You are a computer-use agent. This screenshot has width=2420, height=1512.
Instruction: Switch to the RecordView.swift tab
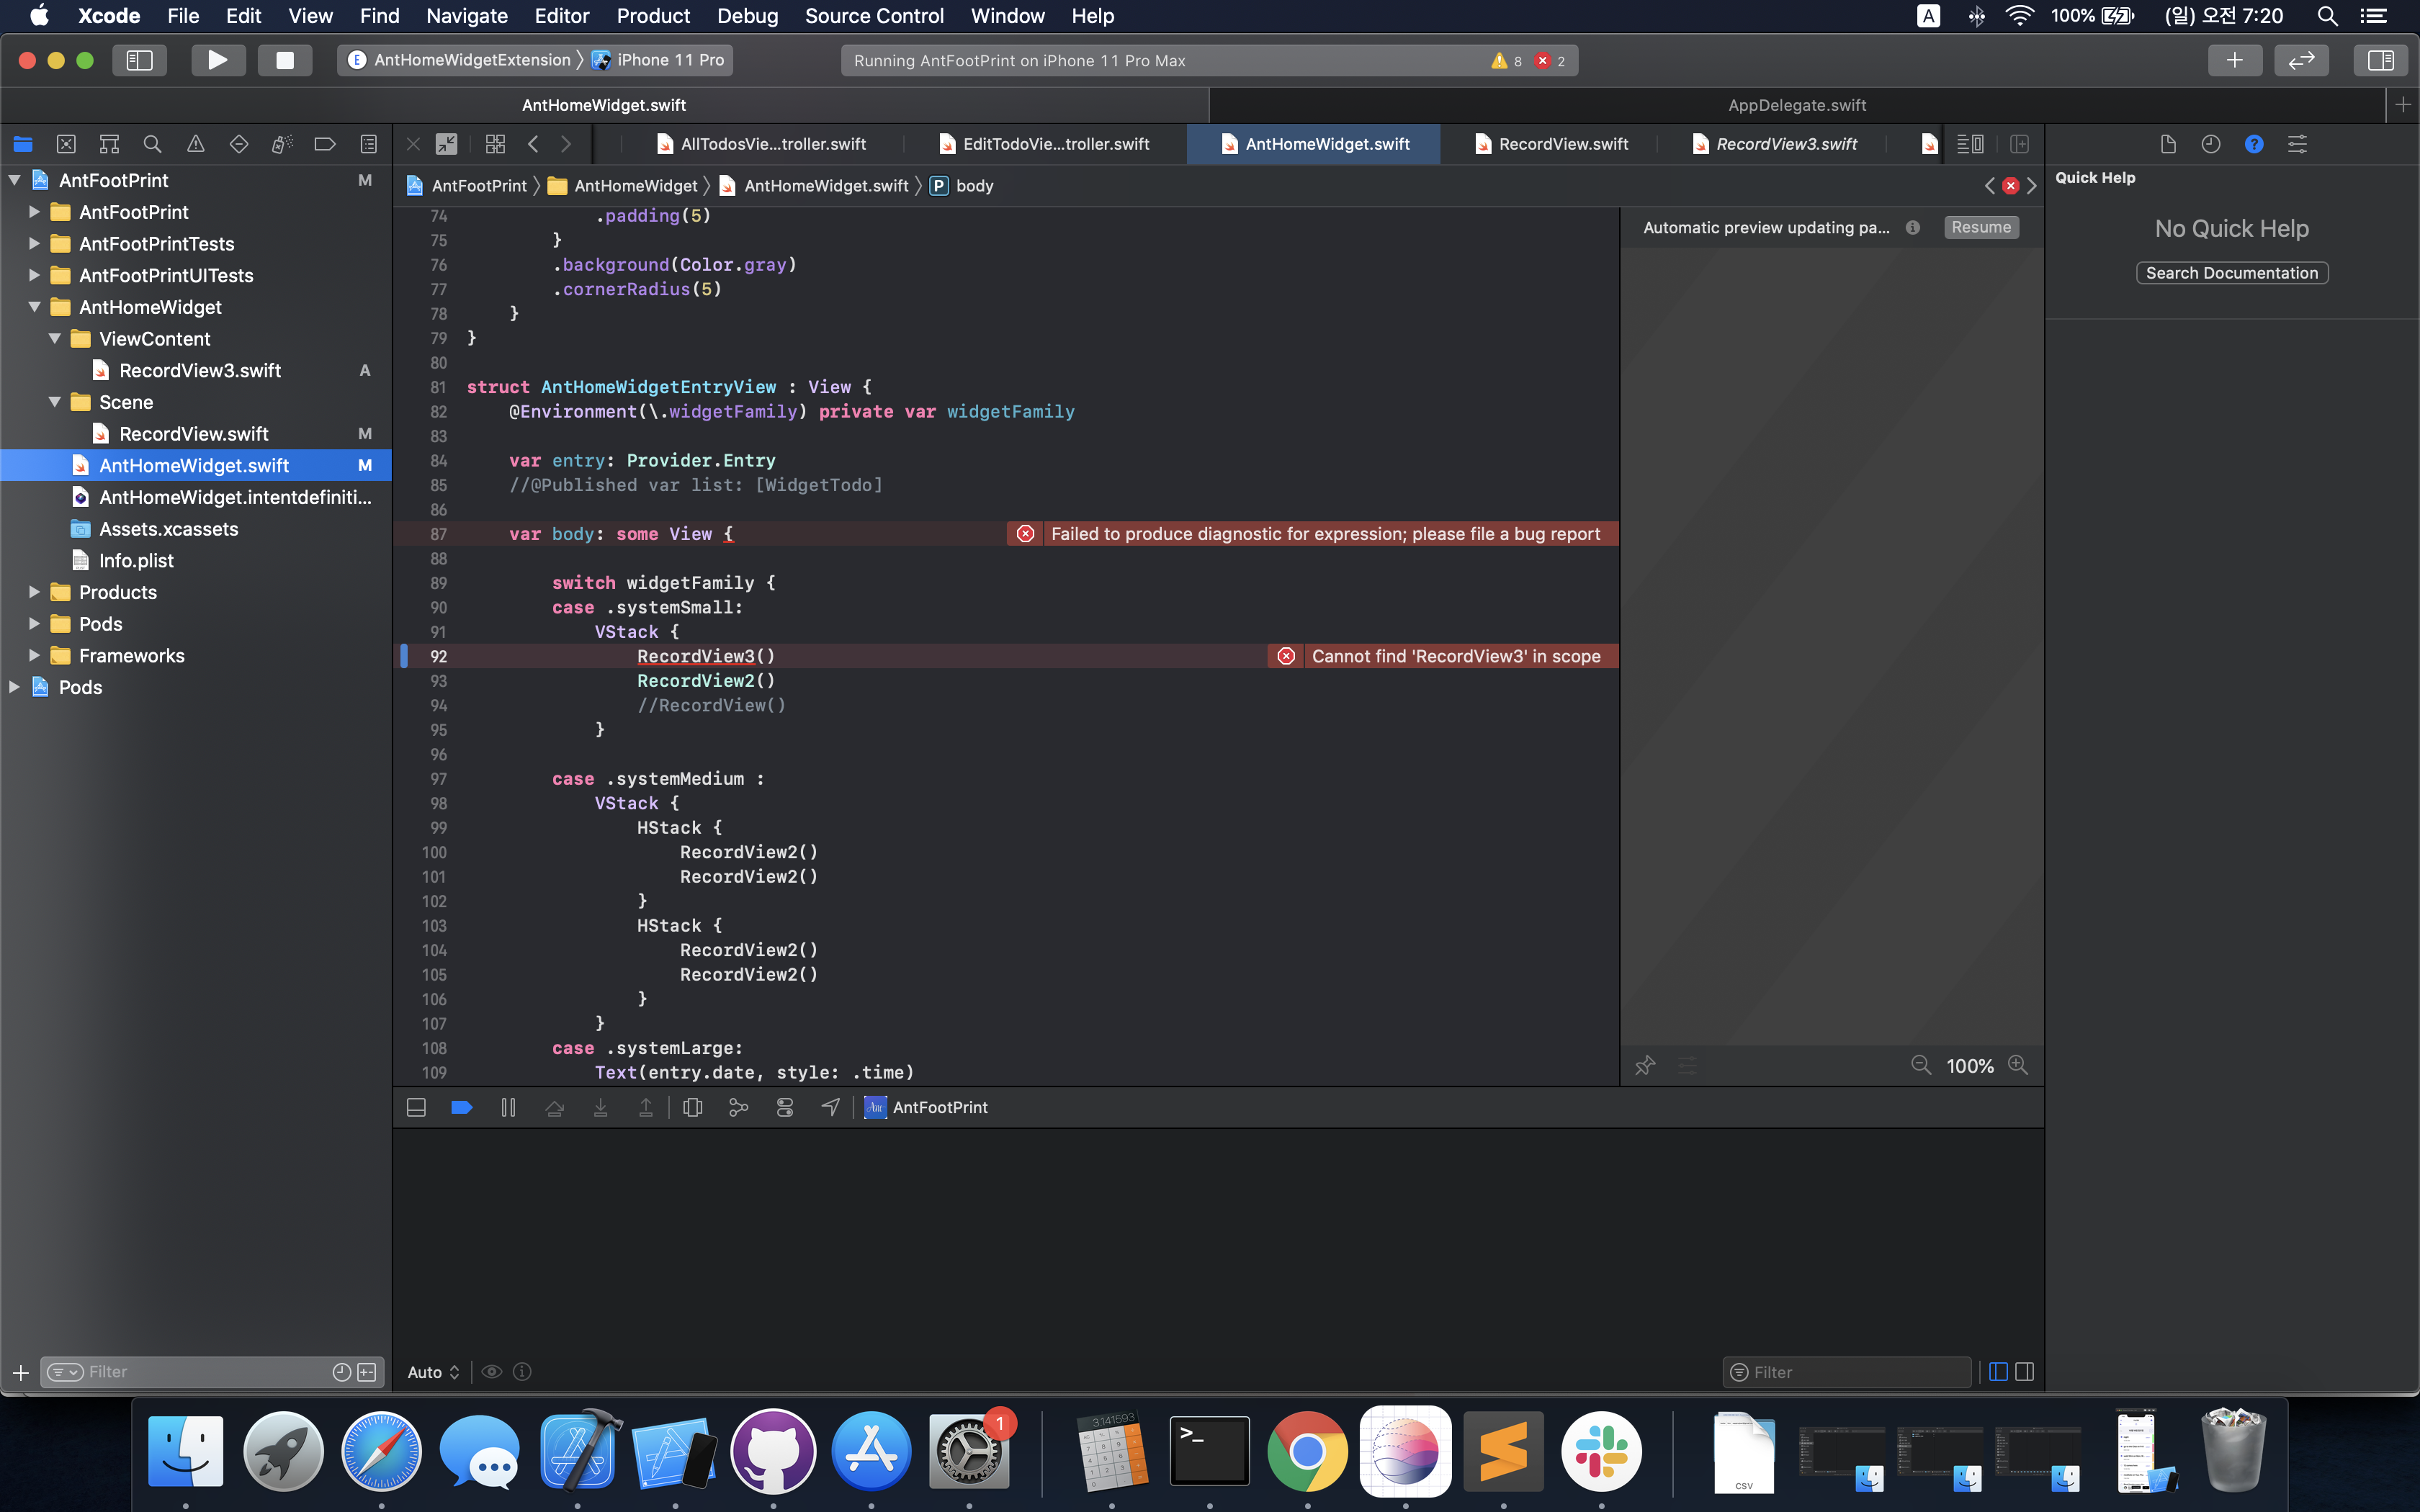[1562, 144]
